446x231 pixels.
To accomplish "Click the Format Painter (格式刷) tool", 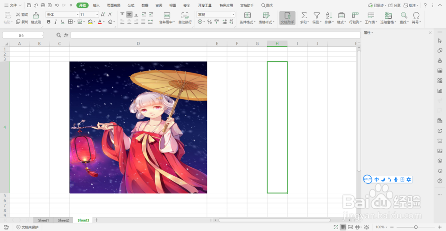I will 36,18.
